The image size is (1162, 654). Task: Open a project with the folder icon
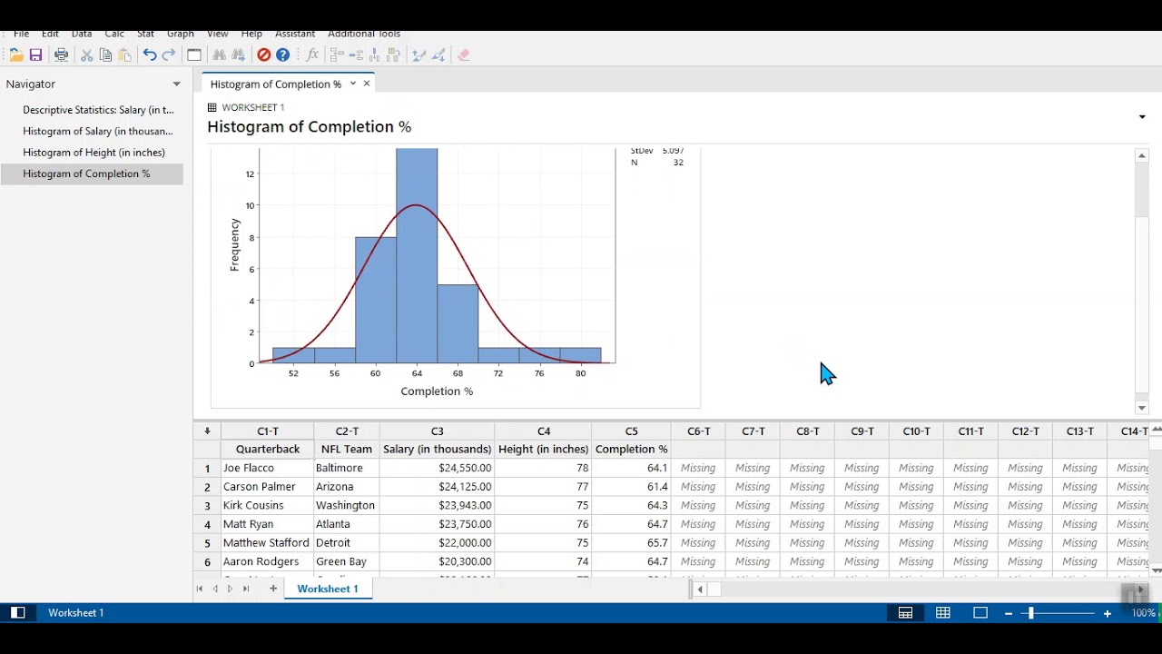pos(16,55)
